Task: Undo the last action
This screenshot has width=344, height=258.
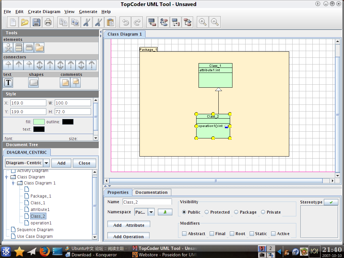Action: point(126,22)
